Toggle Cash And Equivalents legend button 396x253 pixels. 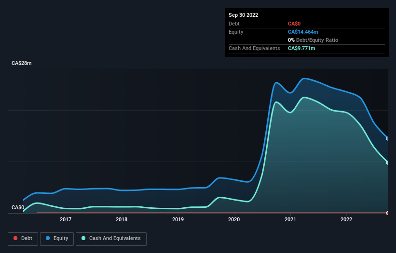click(x=111, y=239)
